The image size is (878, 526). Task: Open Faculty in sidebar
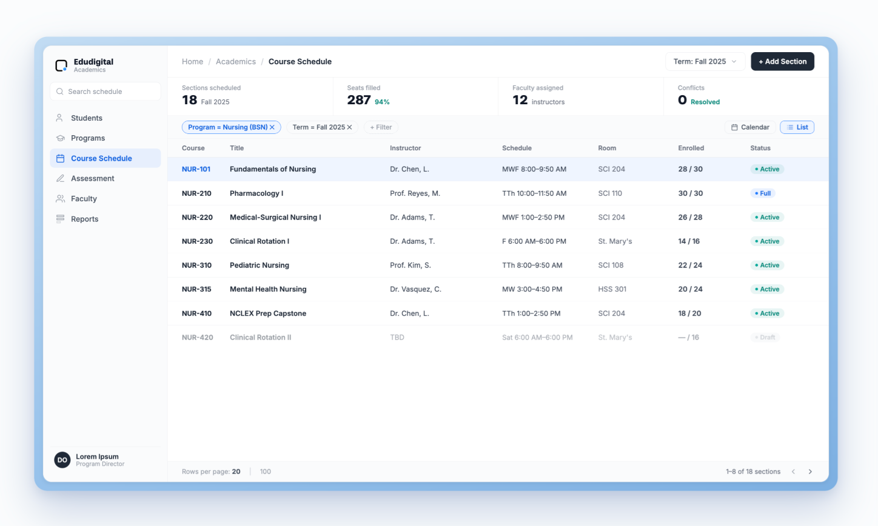(x=106, y=199)
